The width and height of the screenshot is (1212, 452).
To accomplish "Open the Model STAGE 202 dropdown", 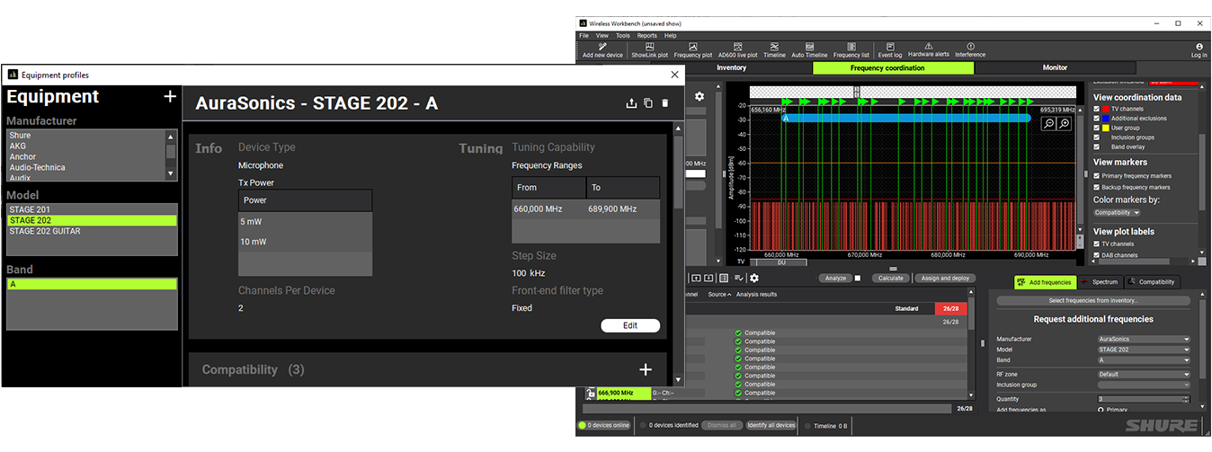I will [1143, 350].
